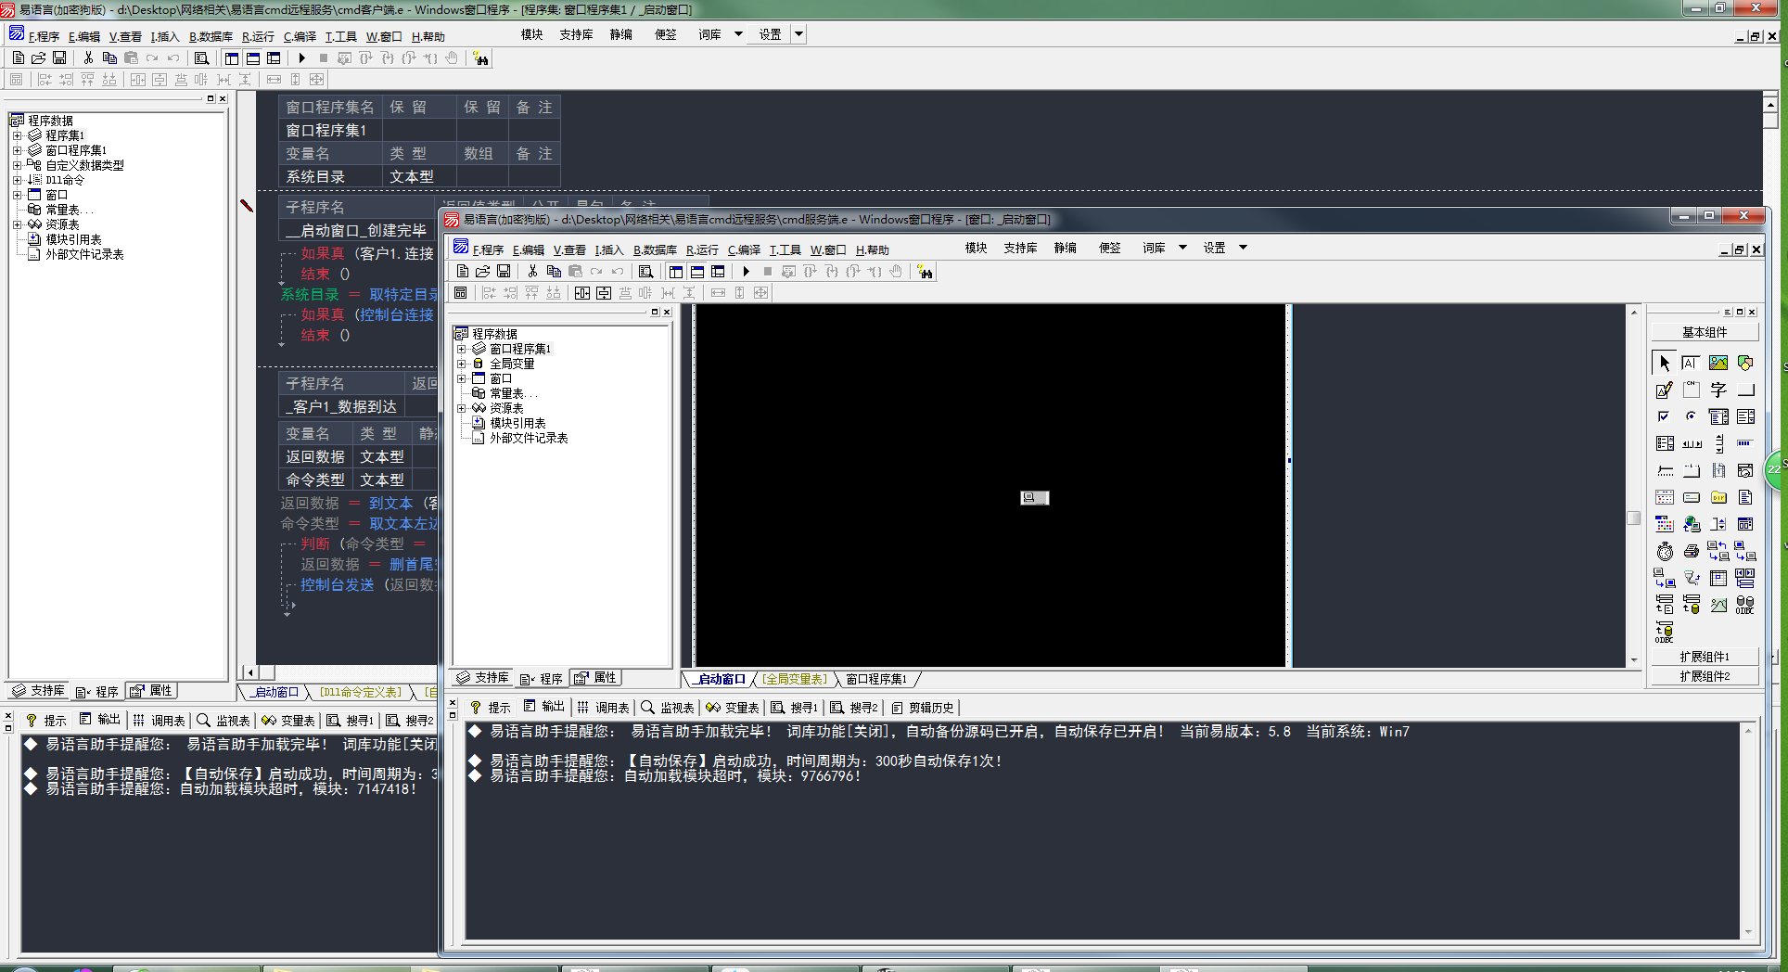Pick the checkbox component in palette
1788x972 pixels.
coord(1665,417)
